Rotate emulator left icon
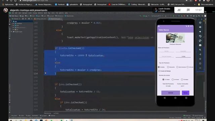The image size is (215, 121). coord(200,36)
